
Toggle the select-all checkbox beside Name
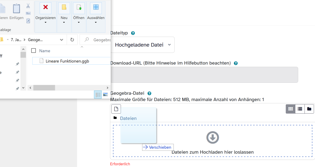(33, 51)
